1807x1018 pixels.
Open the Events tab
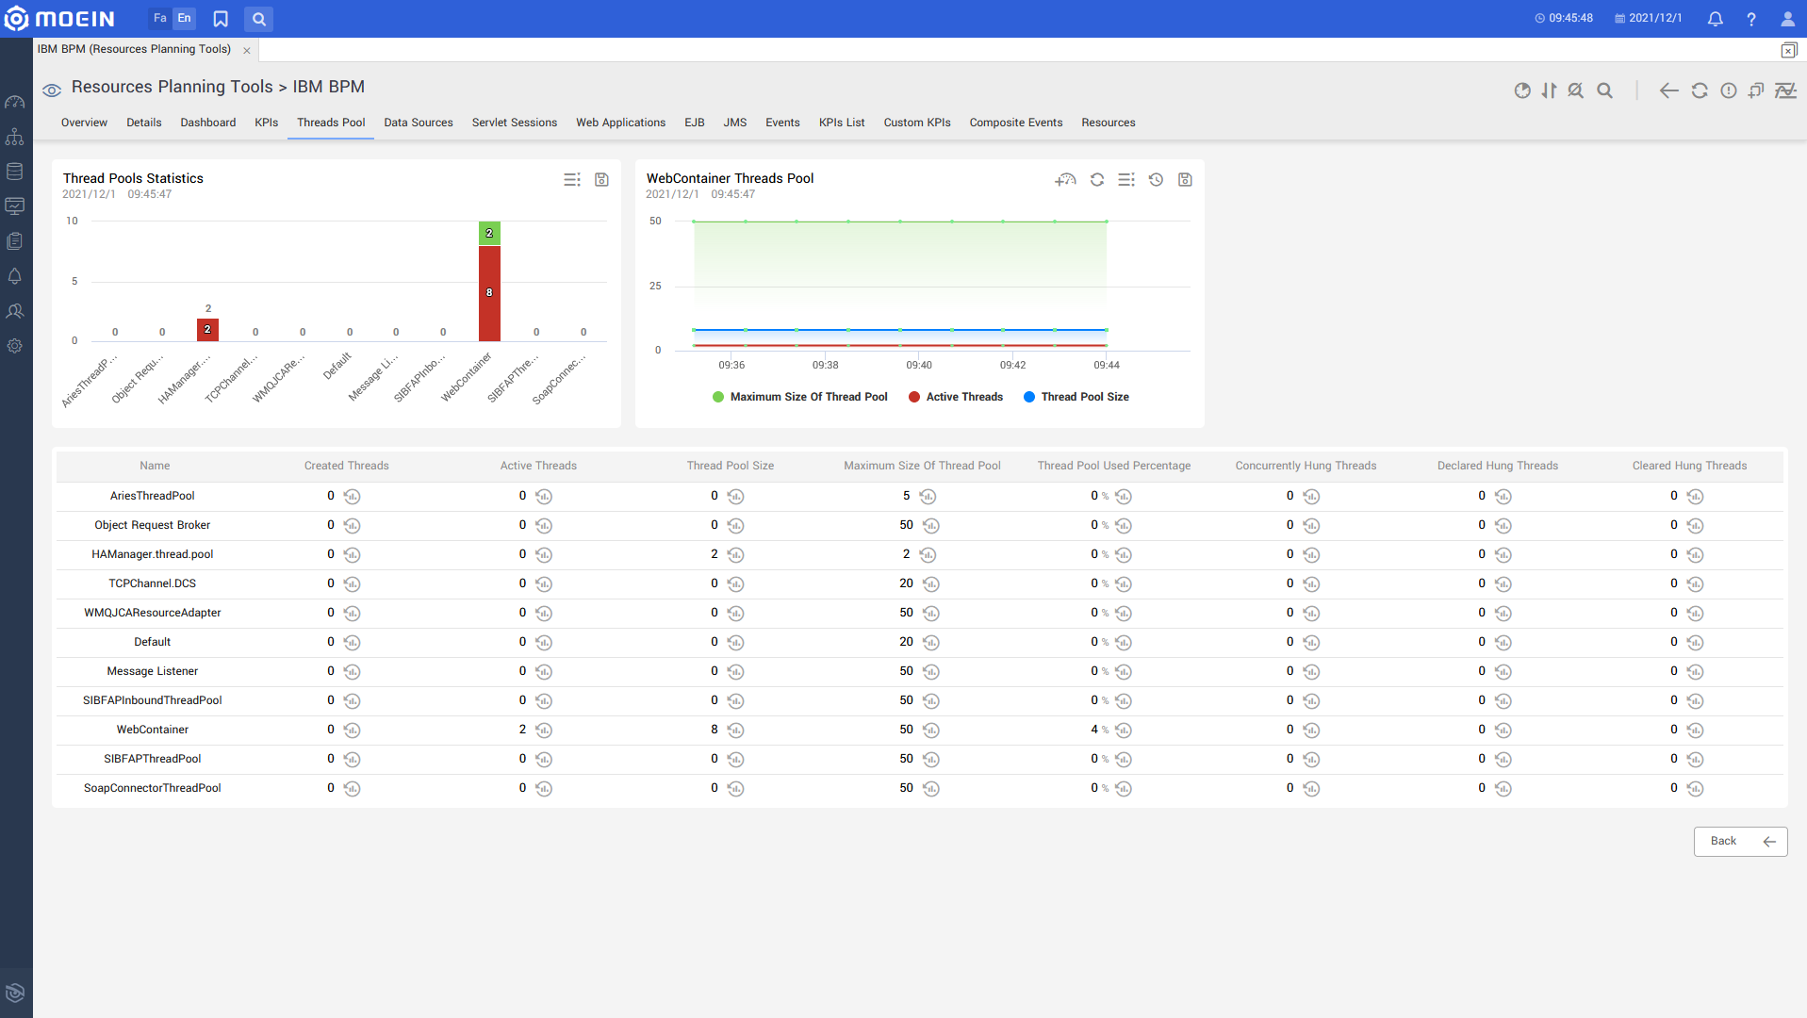pos(782,123)
